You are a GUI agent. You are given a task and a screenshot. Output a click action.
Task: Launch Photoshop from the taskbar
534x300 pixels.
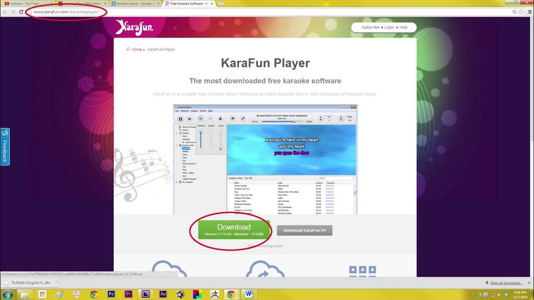coord(111,294)
